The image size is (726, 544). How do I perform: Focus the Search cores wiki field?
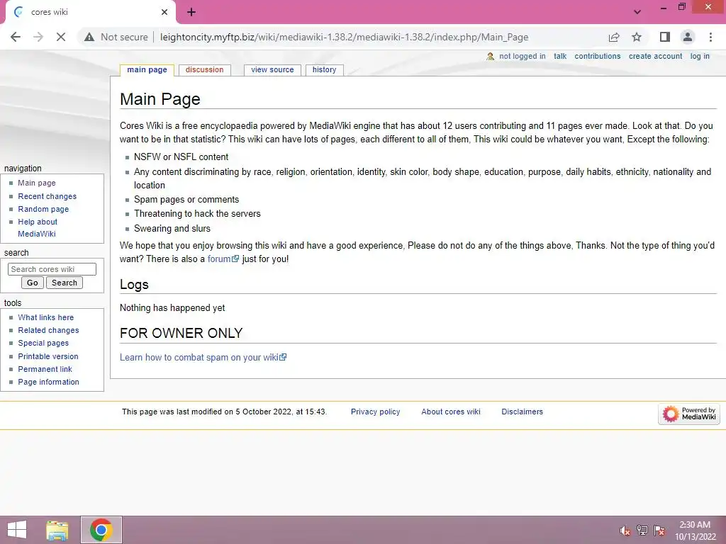click(52, 269)
